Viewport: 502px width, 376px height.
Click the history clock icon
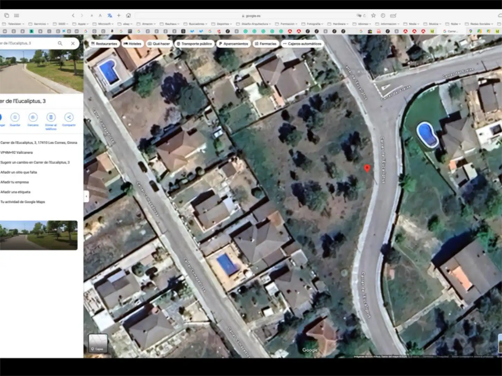(x=383, y=16)
